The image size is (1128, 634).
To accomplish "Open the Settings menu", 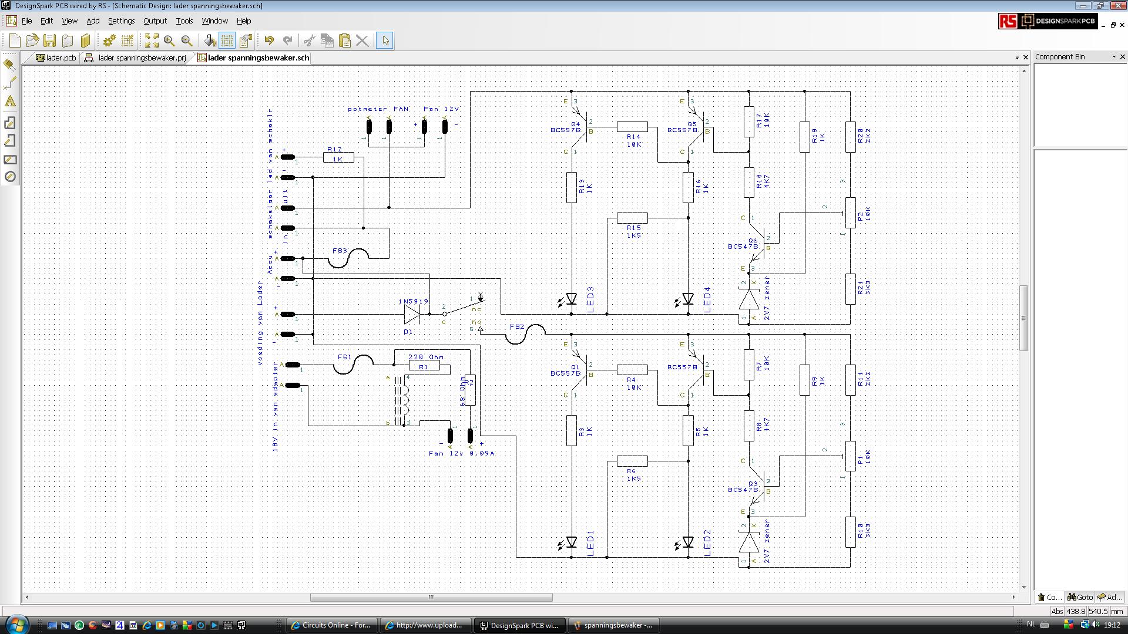I will coord(121,21).
